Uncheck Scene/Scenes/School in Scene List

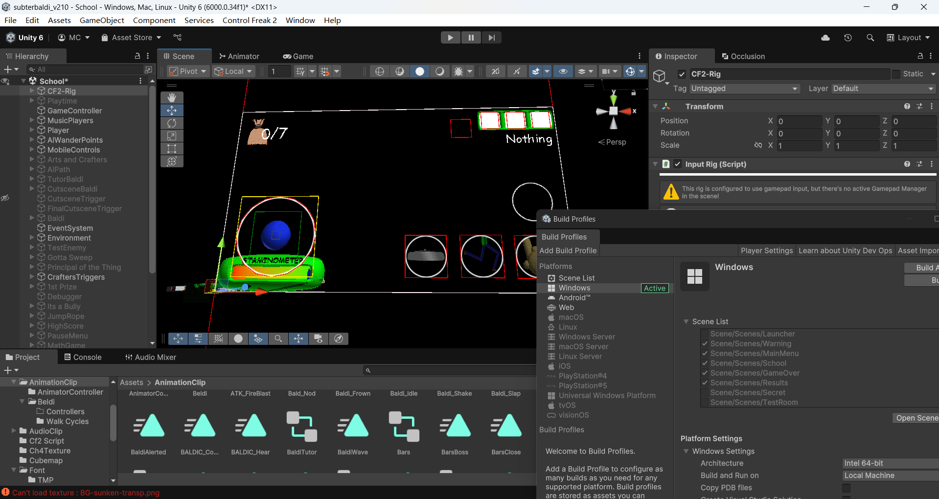pyautogui.click(x=705, y=363)
